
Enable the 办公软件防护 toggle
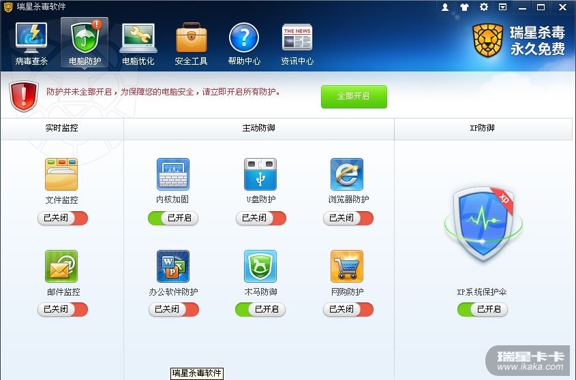(x=174, y=309)
